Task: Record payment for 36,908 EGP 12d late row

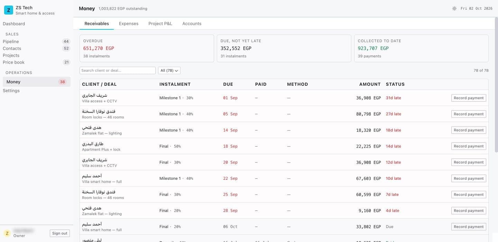Action: 469,162
